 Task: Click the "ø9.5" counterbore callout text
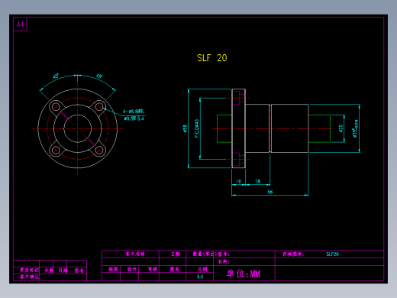(x=134, y=118)
